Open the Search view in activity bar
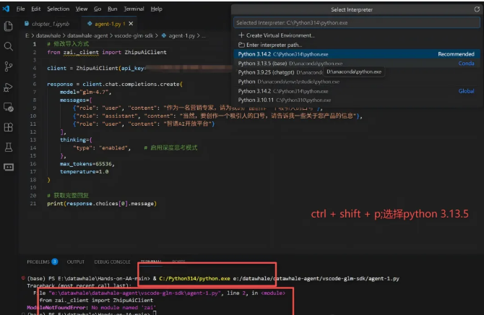 (x=9, y=46)
